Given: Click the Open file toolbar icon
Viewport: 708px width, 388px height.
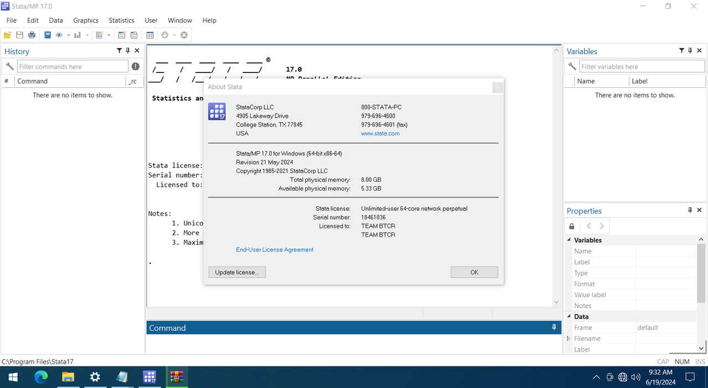Looking at the screenshot, I should (7, 35).
